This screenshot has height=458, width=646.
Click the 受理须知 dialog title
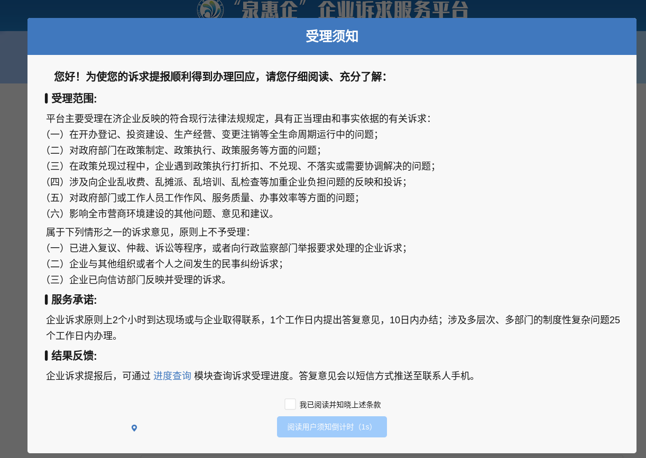coord(332,36)
